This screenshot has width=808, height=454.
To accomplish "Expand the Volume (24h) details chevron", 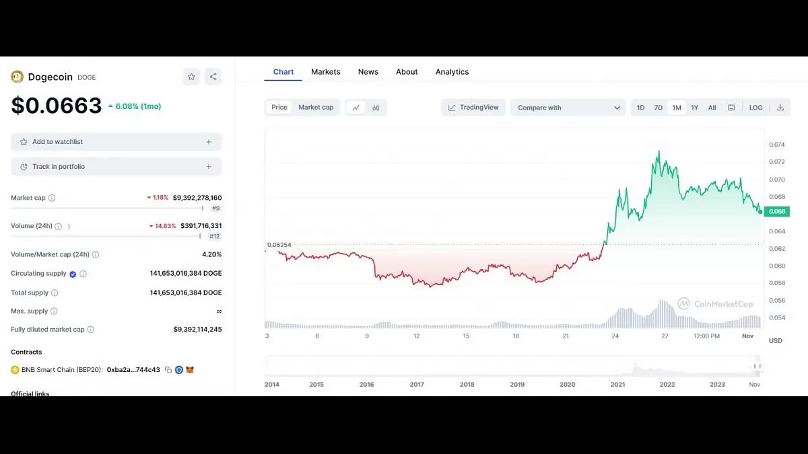I will 69,227.
